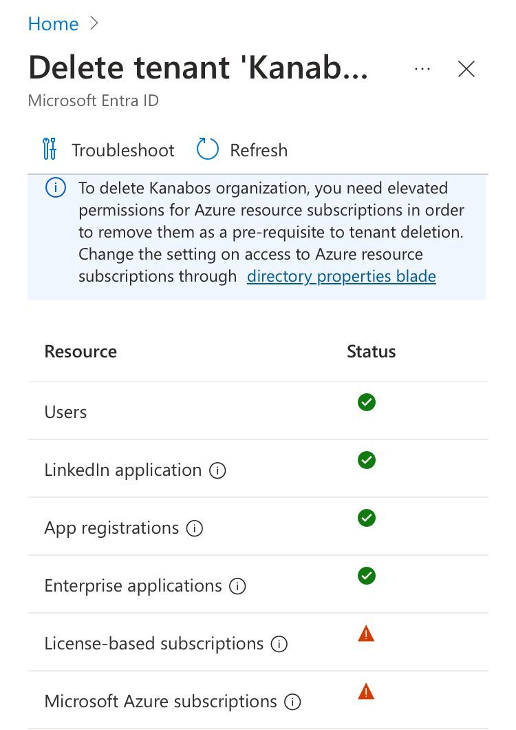This screenshot has height=730, width=516.
Task: Open the directory properties blade link
Action: click(341, 275)
